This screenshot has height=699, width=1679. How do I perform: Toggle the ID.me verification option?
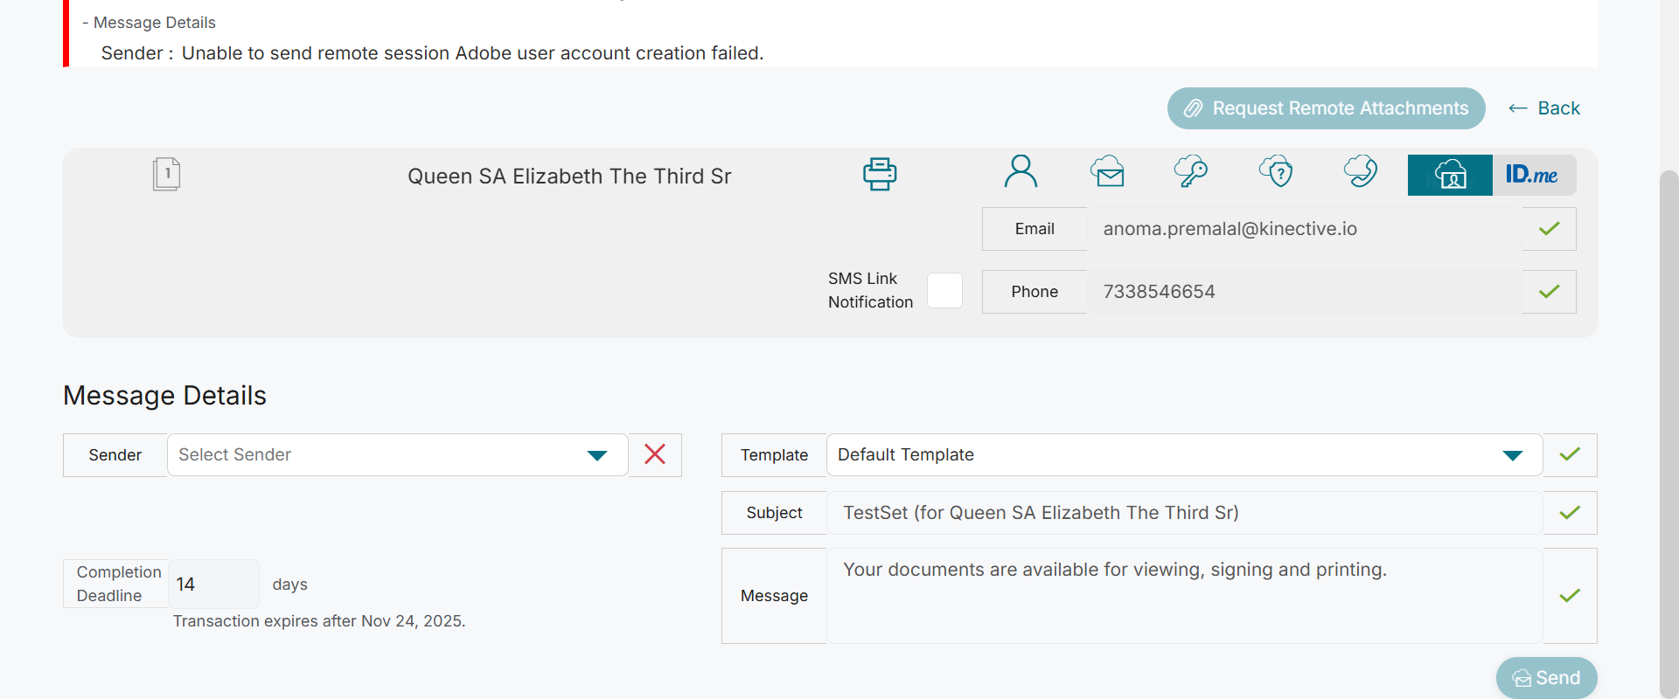pyautogui.click(x=1533, y=175)
